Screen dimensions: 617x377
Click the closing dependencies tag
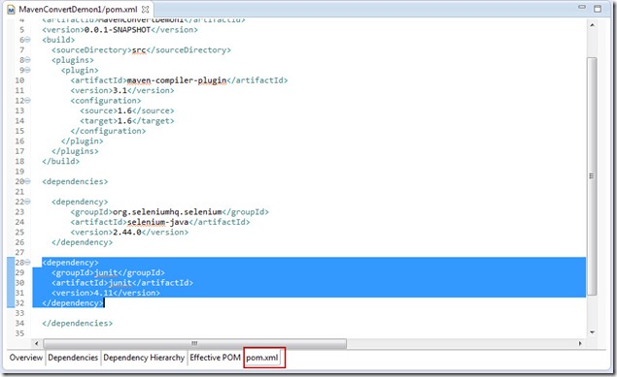(x=78, y=324)
